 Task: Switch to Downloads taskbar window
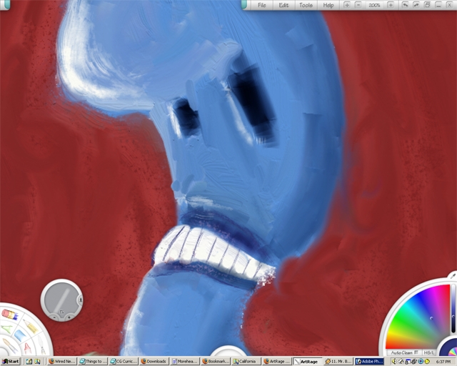pyautogui.click(x=154, y=361)
